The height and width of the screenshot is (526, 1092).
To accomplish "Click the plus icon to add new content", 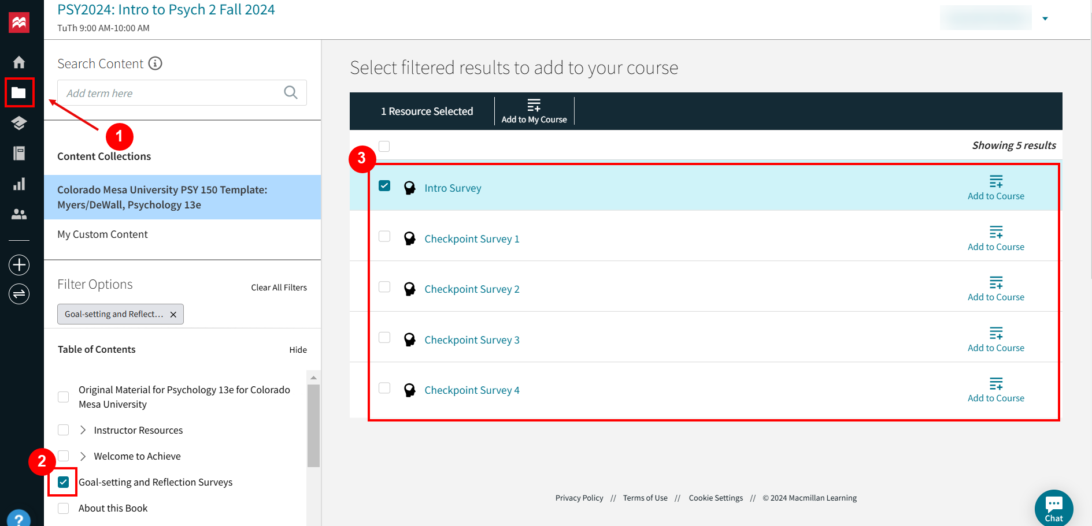I will pyautogui.click(x=18, y=264).
